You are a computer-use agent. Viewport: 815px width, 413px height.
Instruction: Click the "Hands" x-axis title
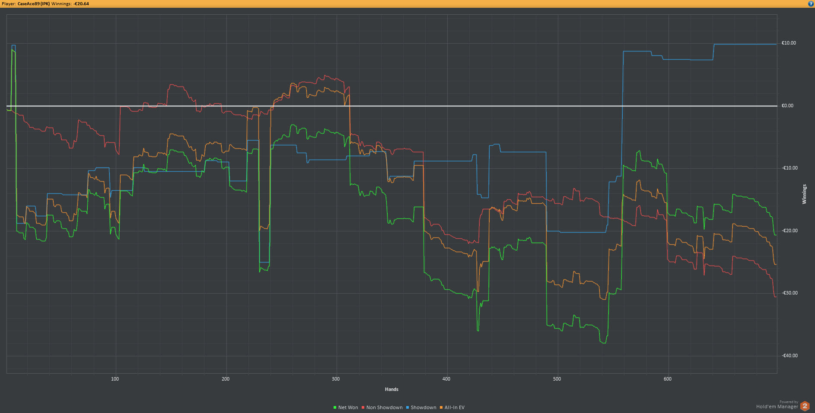click(392, 390)
